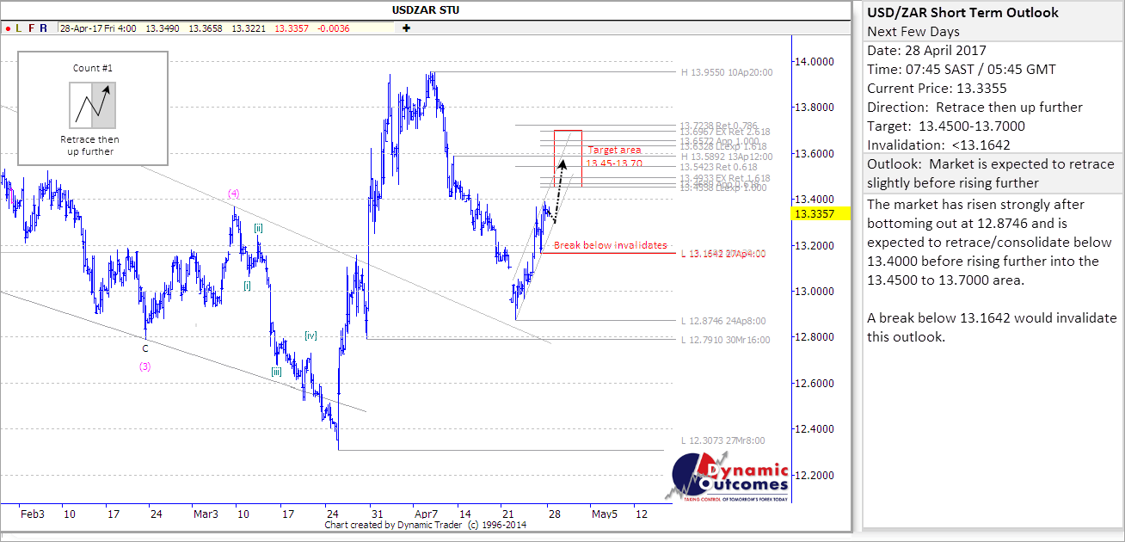The width and height of the screenshot is (1125, 554).
Task: Click the red 13.3357 close value in data bar
Action: pyautogui.click(x=292, y=28)
